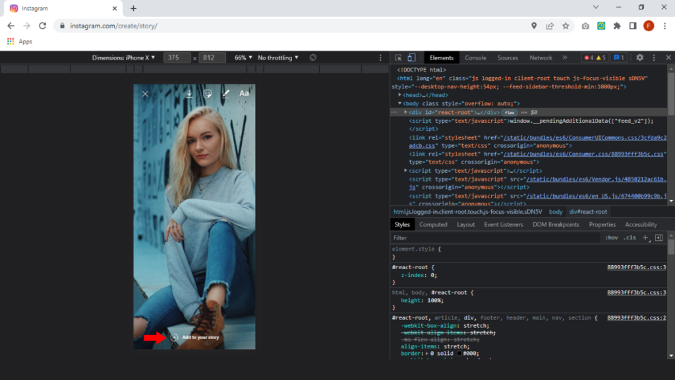The width and height of the screenshot is (675, 380).
Task: Switch to the Elements tab
Action: point(441,58)
